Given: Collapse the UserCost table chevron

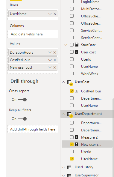Looking at the screenshot, I should 63,82.
